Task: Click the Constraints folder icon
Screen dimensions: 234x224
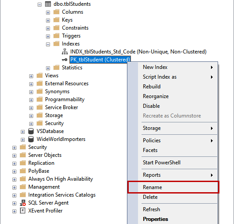Action: (57, 27)
